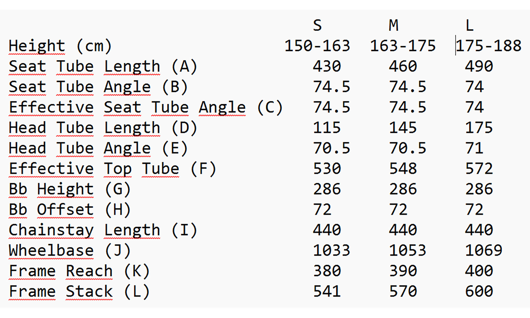Click the height range 175-188

click(x=489, y=46)
